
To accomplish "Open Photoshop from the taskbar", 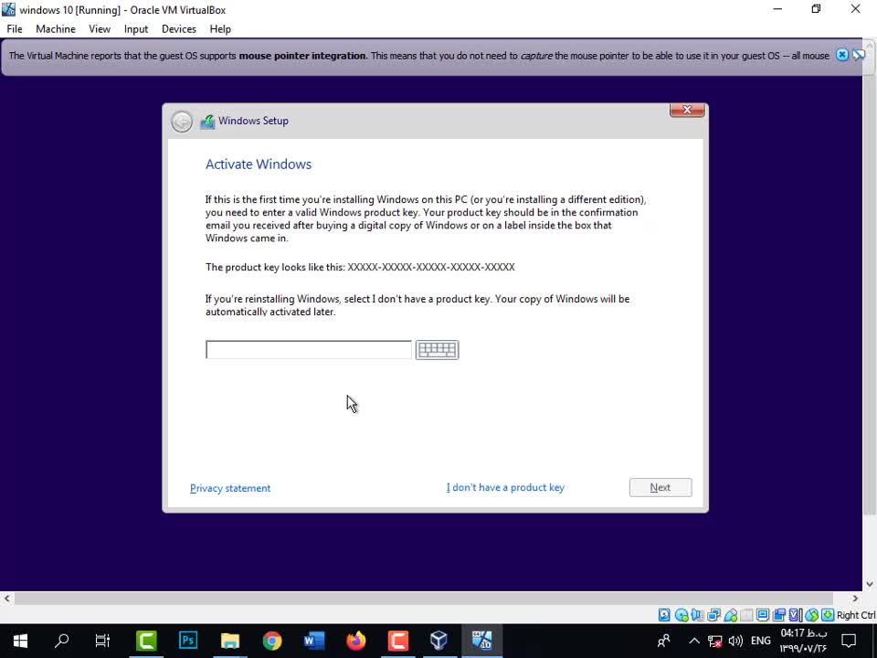I will tap(188, 641).
